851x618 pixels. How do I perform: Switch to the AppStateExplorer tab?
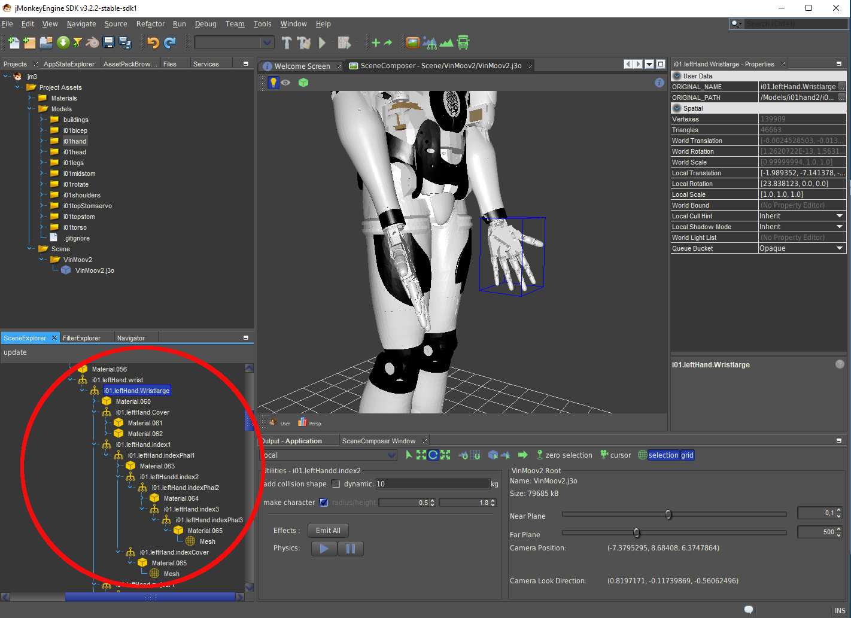[69, 64]
